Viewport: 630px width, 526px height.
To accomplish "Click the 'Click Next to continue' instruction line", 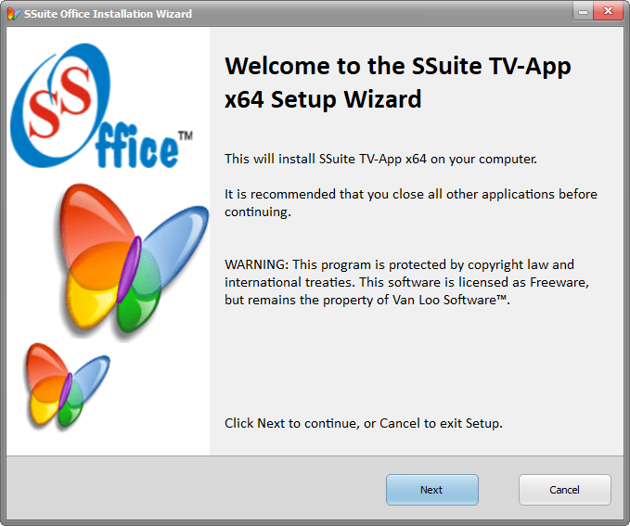I will tap(364, 424).
